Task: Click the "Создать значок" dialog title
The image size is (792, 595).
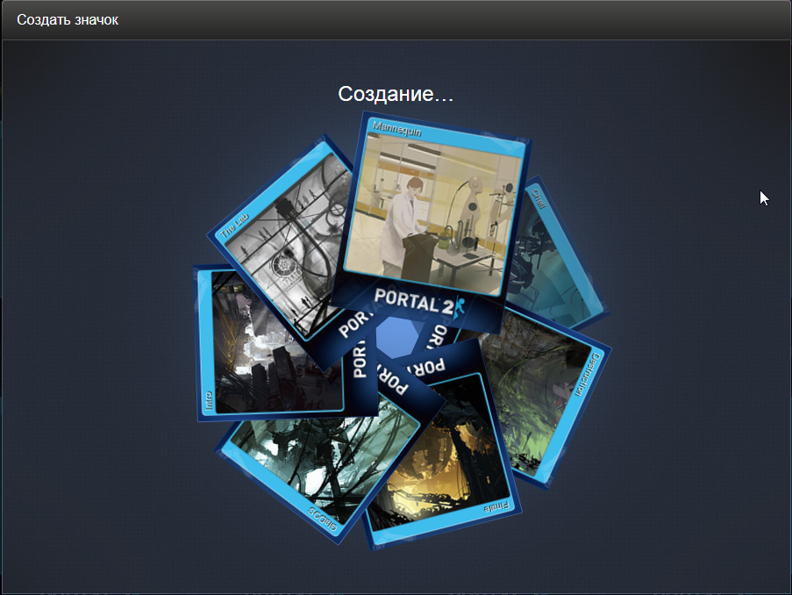Action: pyautogui.click(x=68, y=19)
